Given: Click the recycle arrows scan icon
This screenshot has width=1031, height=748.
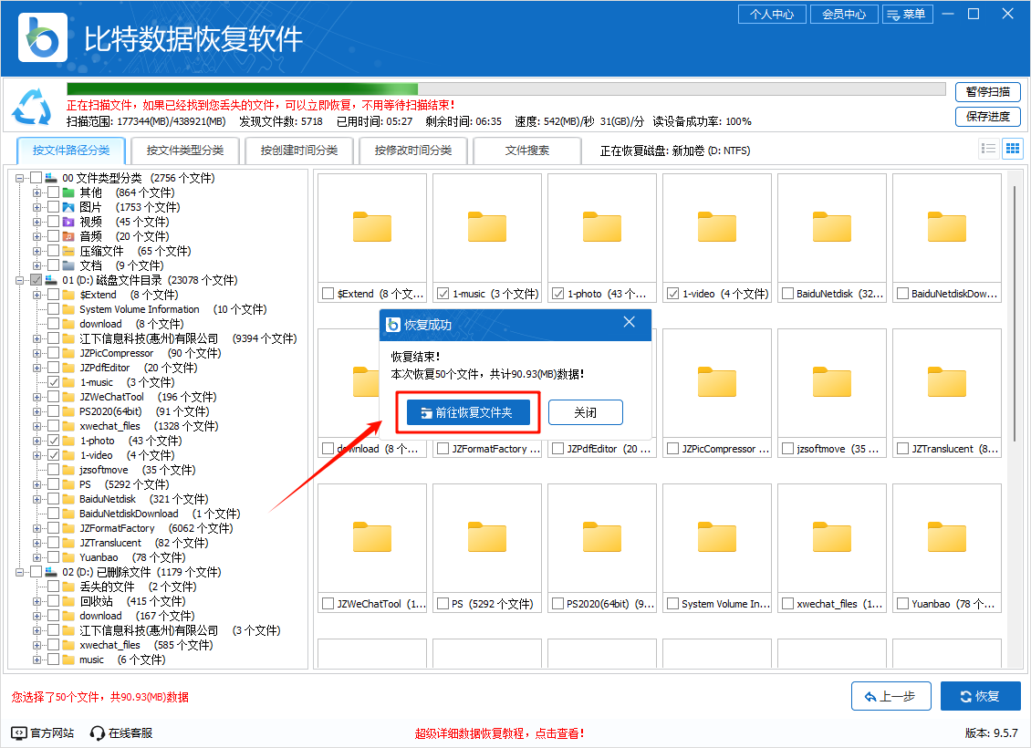Looking at the screenshot, I should [x=32, y=107].
